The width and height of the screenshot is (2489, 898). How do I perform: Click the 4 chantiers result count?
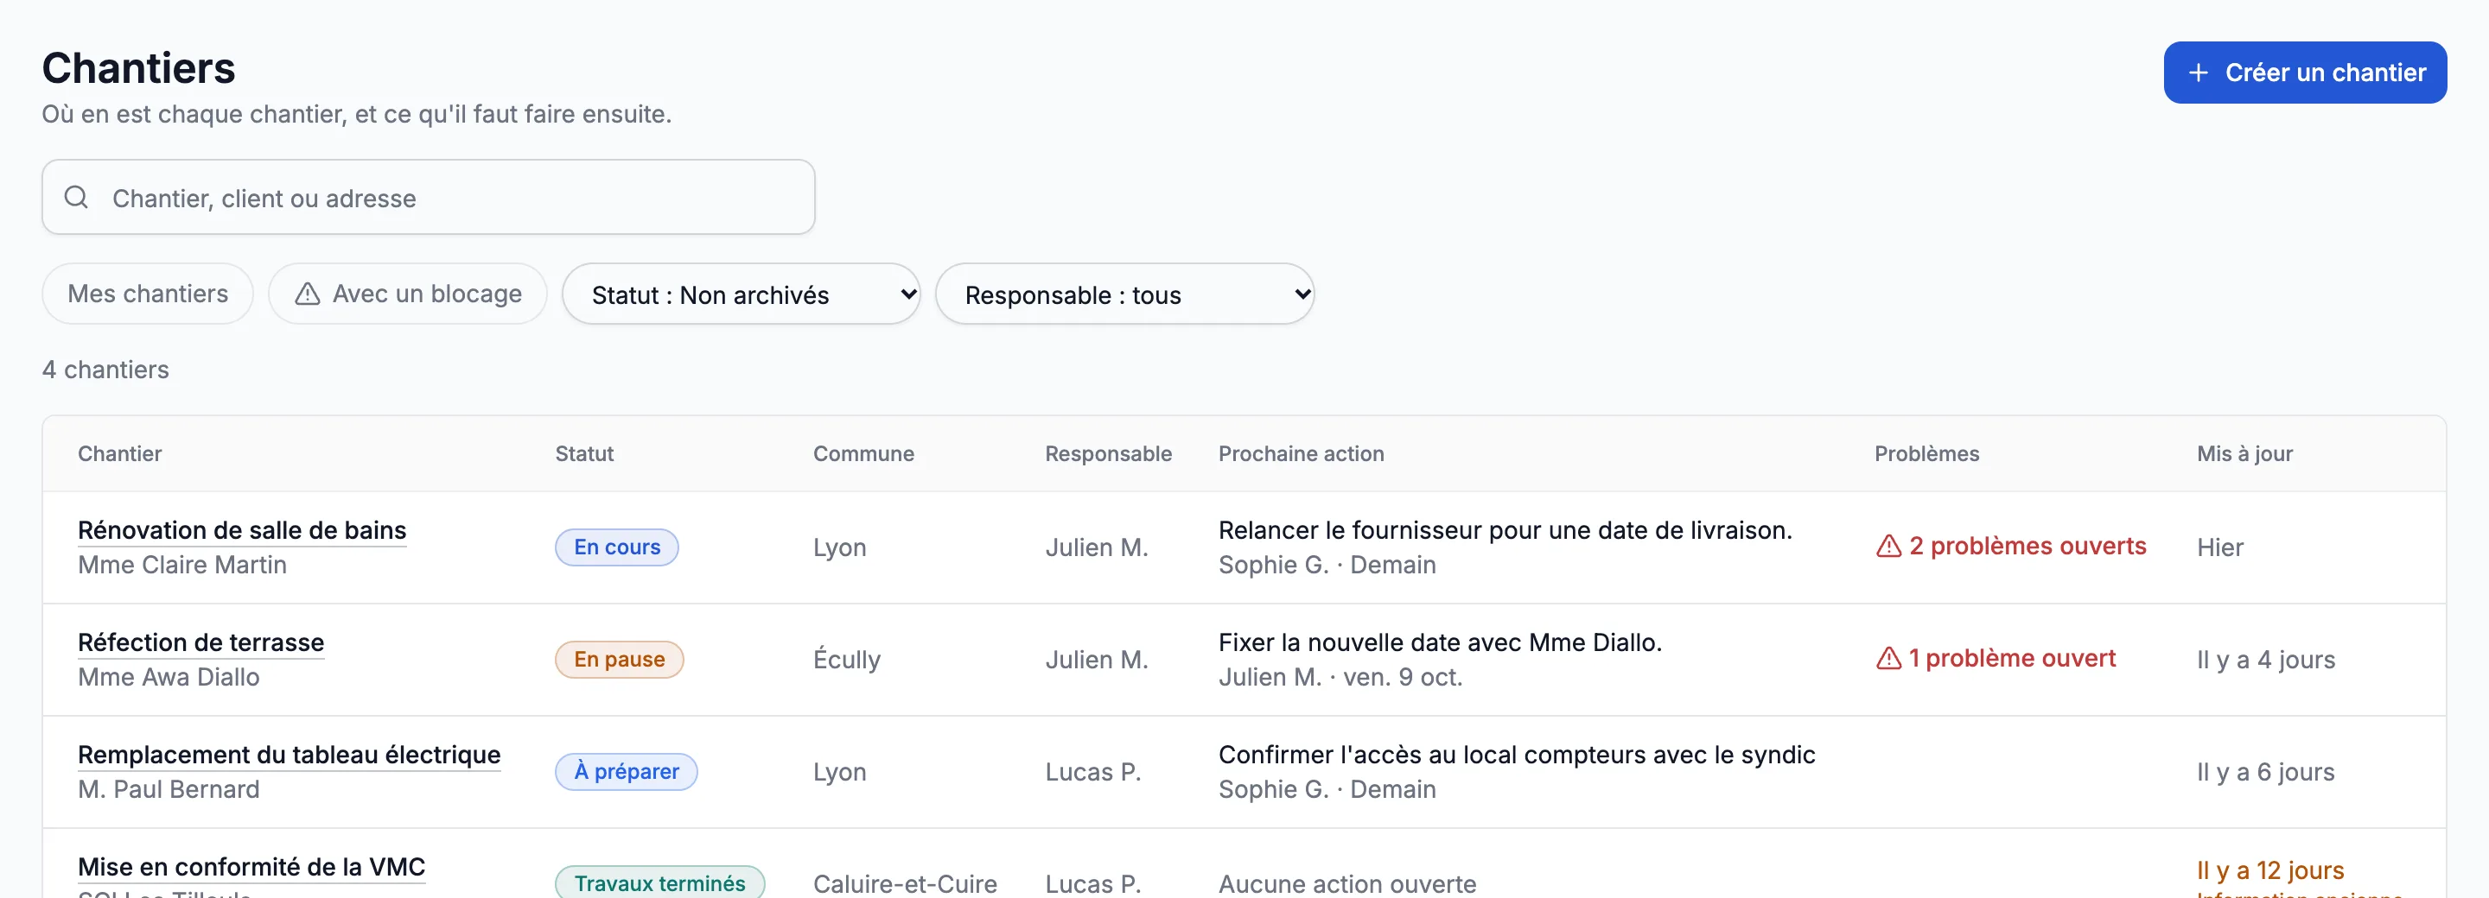[x=105, y=369]
